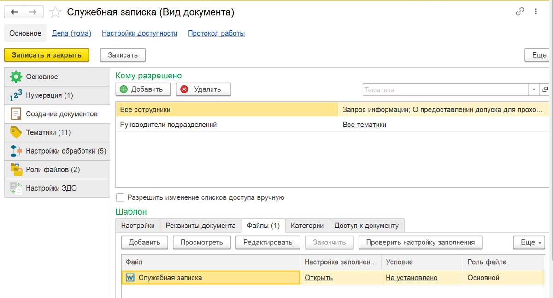
Task: Click the Условие column header
Action: tap(422, 262)
